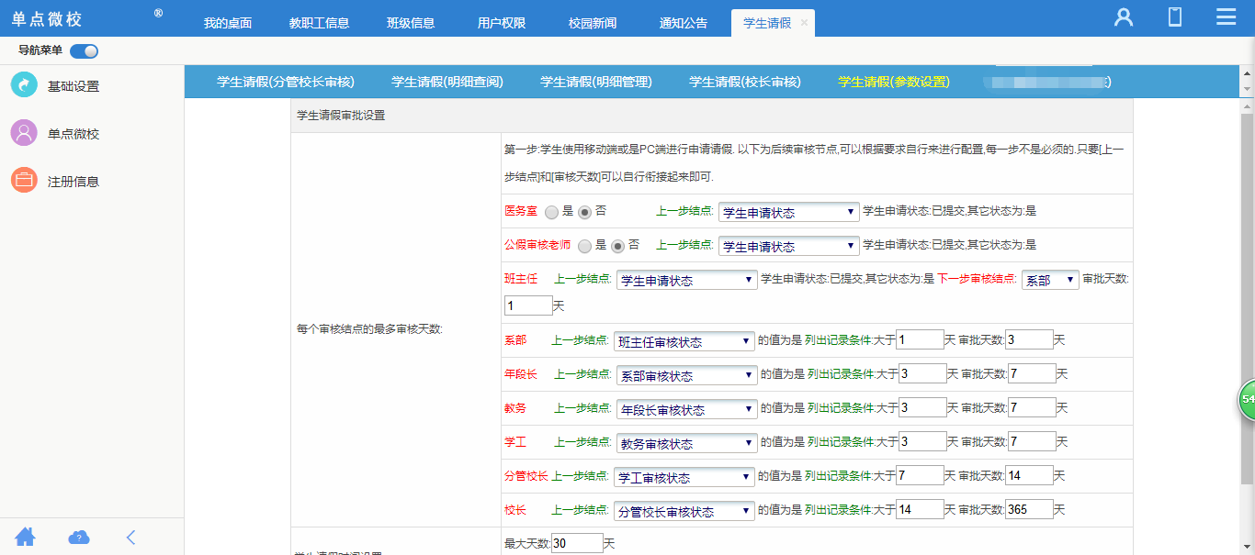This screenshot has height=555, width=1255.
Task: Switch to 班级信息 tab
Action: coord(411,23)
